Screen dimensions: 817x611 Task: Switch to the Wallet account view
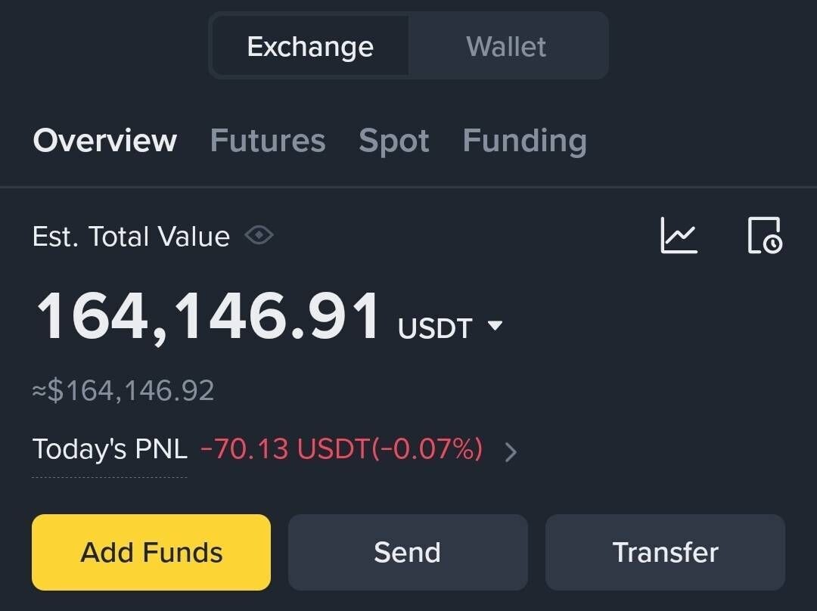(x=506, y=47)
